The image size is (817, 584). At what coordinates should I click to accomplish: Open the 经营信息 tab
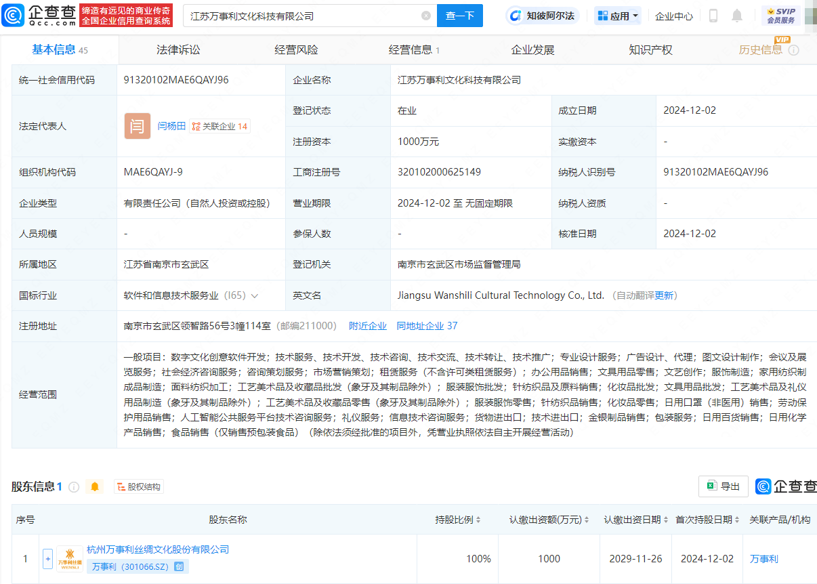tap(414, 49)
